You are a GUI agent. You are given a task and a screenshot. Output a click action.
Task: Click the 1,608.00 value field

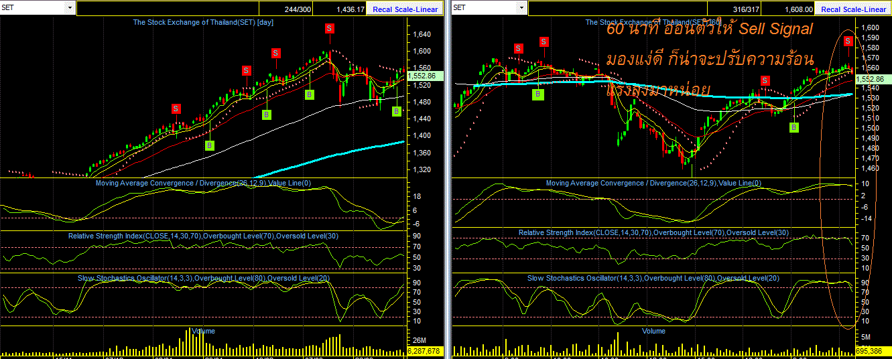[787, 9]
